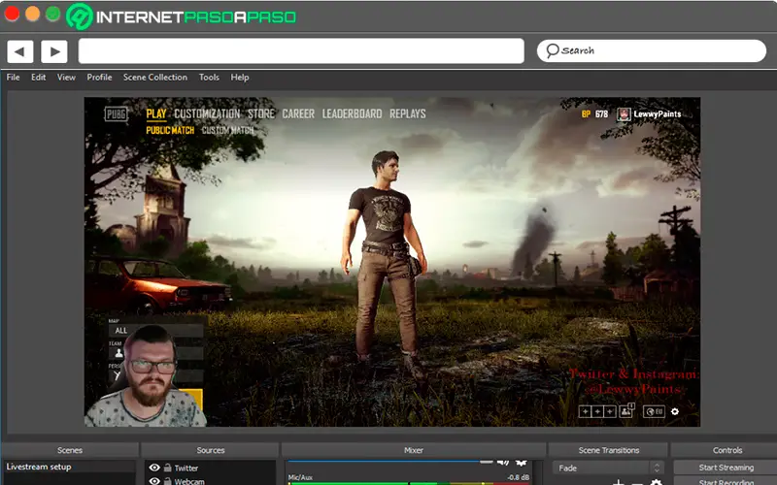Image resolution: width=777 pixels, height=485 pixels.
Task: Toggle visibility eye for Webcam source
Action: 154,481
